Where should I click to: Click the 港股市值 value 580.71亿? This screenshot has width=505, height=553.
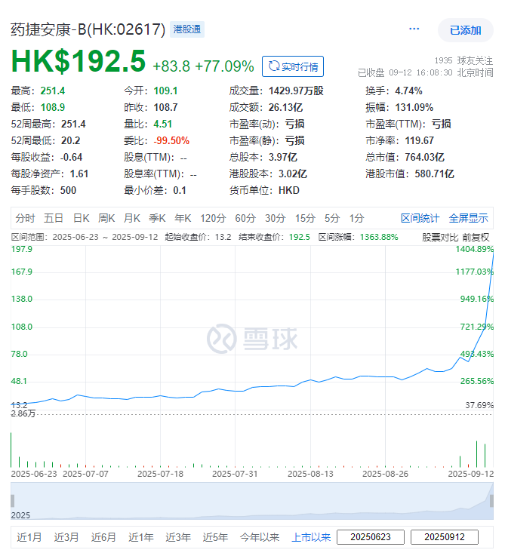(434, 174)
